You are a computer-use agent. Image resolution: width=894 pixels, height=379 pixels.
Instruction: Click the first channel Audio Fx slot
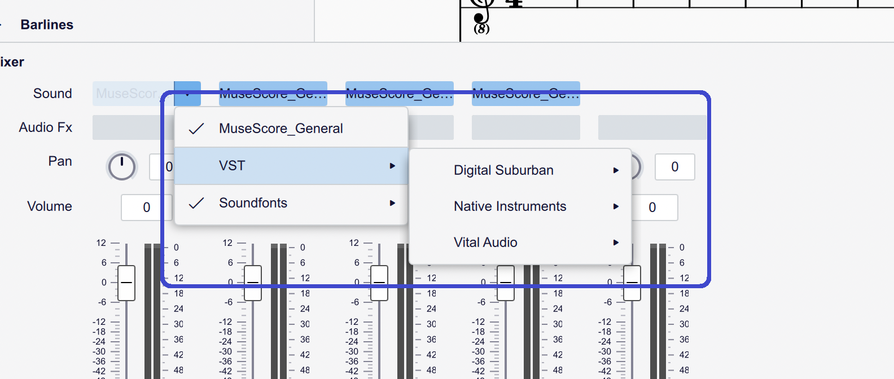click(x=133, y=127)
